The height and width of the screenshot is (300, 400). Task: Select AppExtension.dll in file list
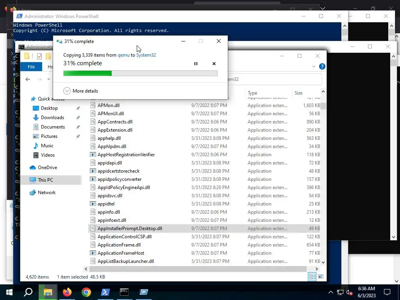click(115, 130)
